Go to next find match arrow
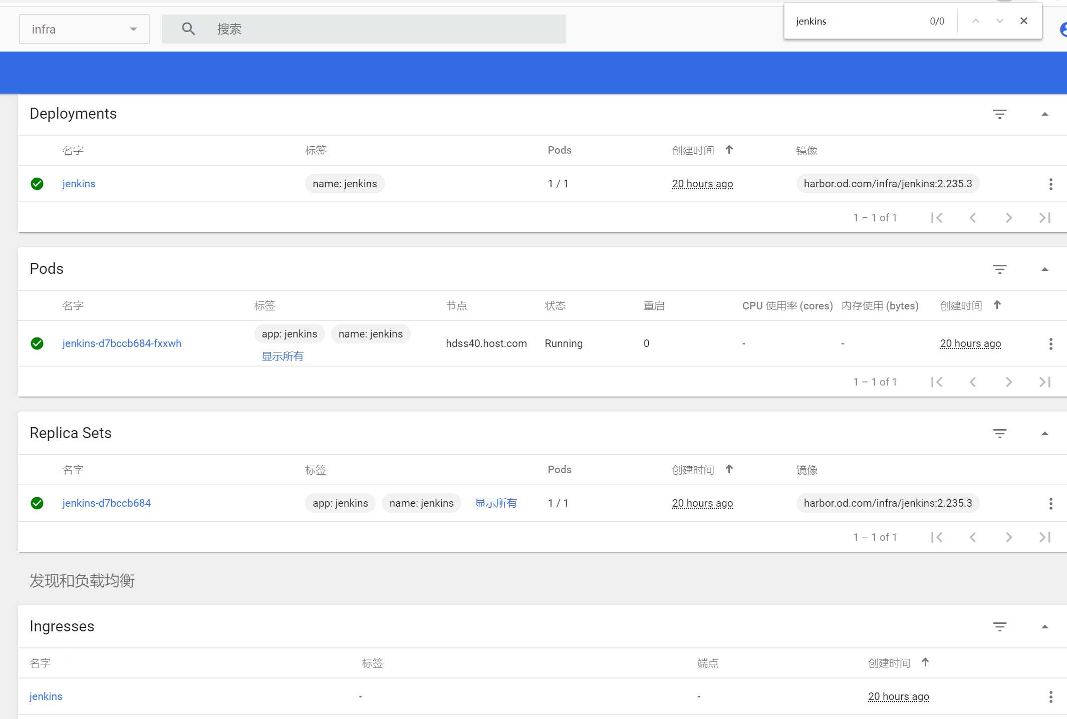The image size is (1067, 719). (x=999, y=21)
